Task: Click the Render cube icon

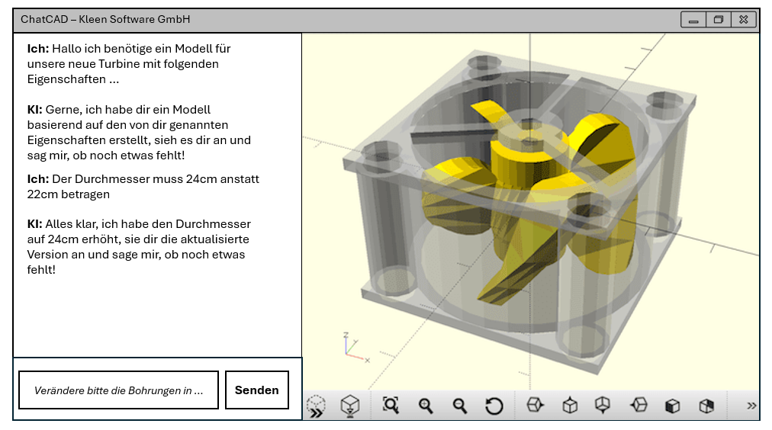Action: 350,406
